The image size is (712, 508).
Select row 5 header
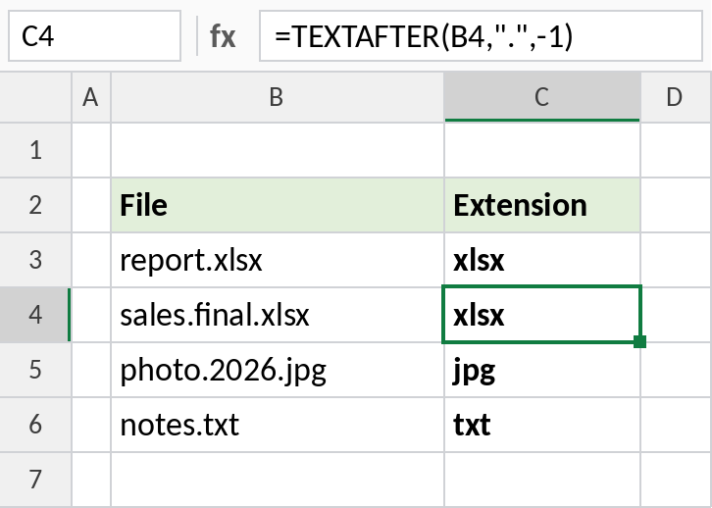coord(35,370)
